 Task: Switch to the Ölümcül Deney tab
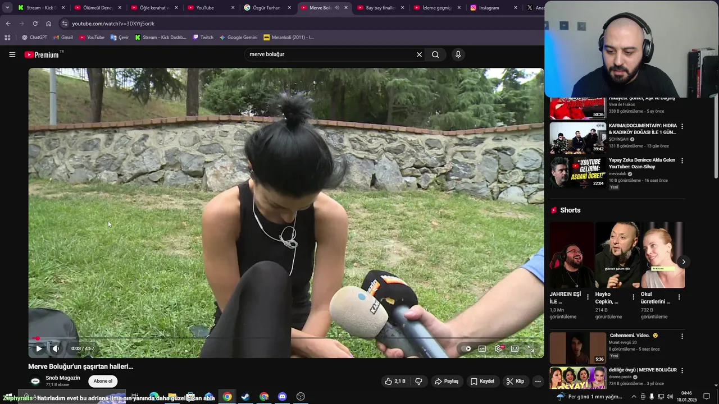pos(97,8)
